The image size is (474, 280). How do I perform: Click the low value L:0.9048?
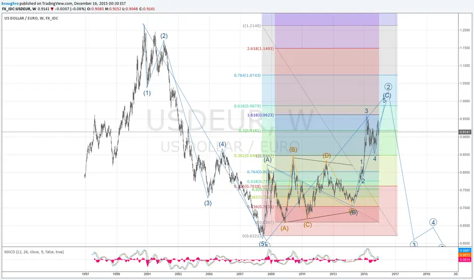(x=130, y=9)
